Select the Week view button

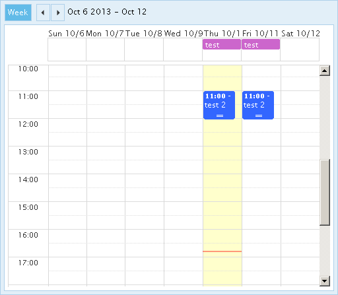[18, 13]
